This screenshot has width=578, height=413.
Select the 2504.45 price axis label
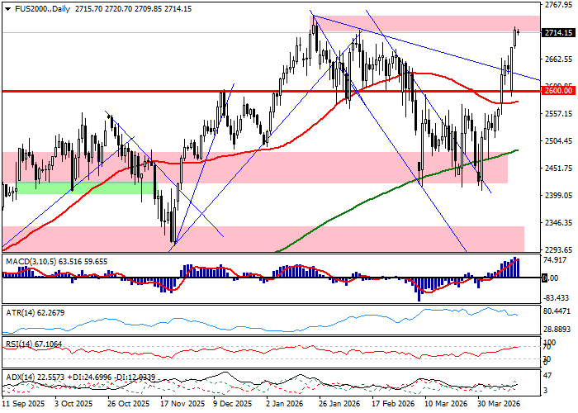click(559, 141)
